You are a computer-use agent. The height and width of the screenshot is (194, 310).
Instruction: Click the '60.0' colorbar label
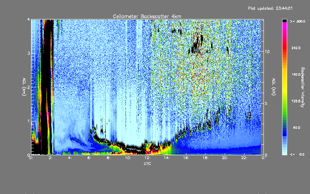[296, 128]
